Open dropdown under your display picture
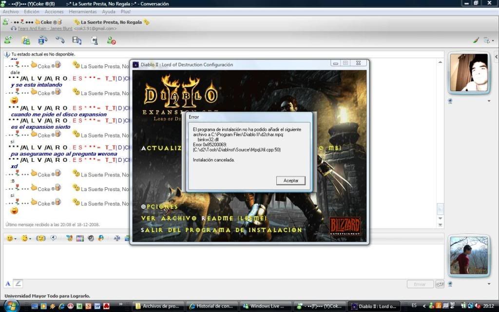The width and height of the screenshot is (499, 312). point(489,284)
